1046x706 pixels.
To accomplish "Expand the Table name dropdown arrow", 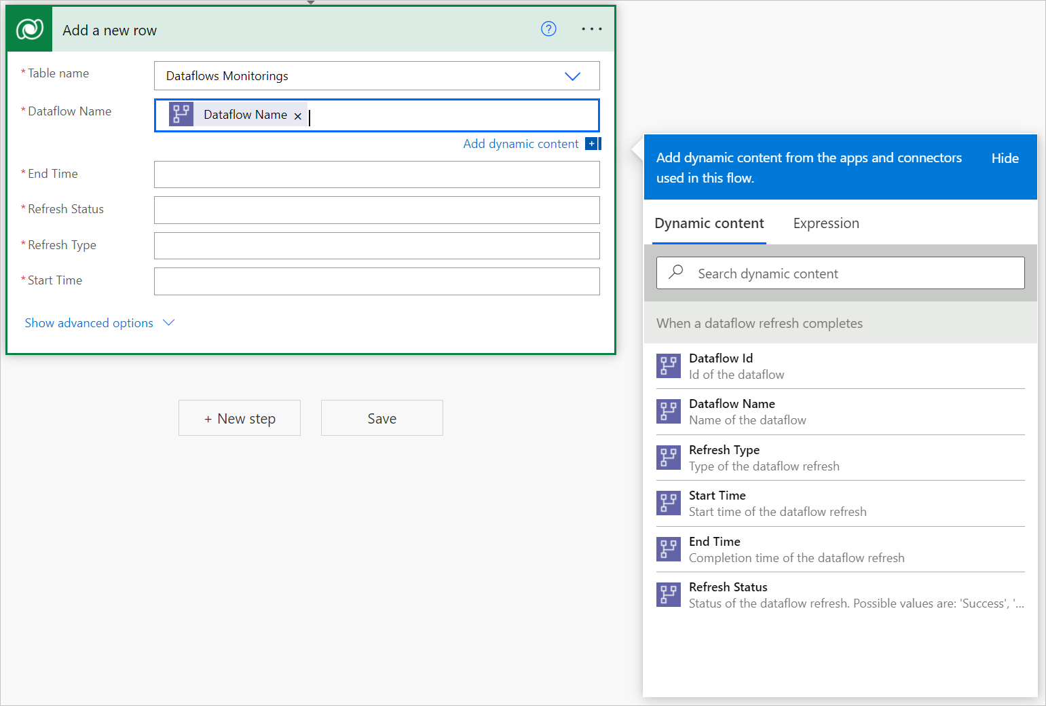I will 572,76.
